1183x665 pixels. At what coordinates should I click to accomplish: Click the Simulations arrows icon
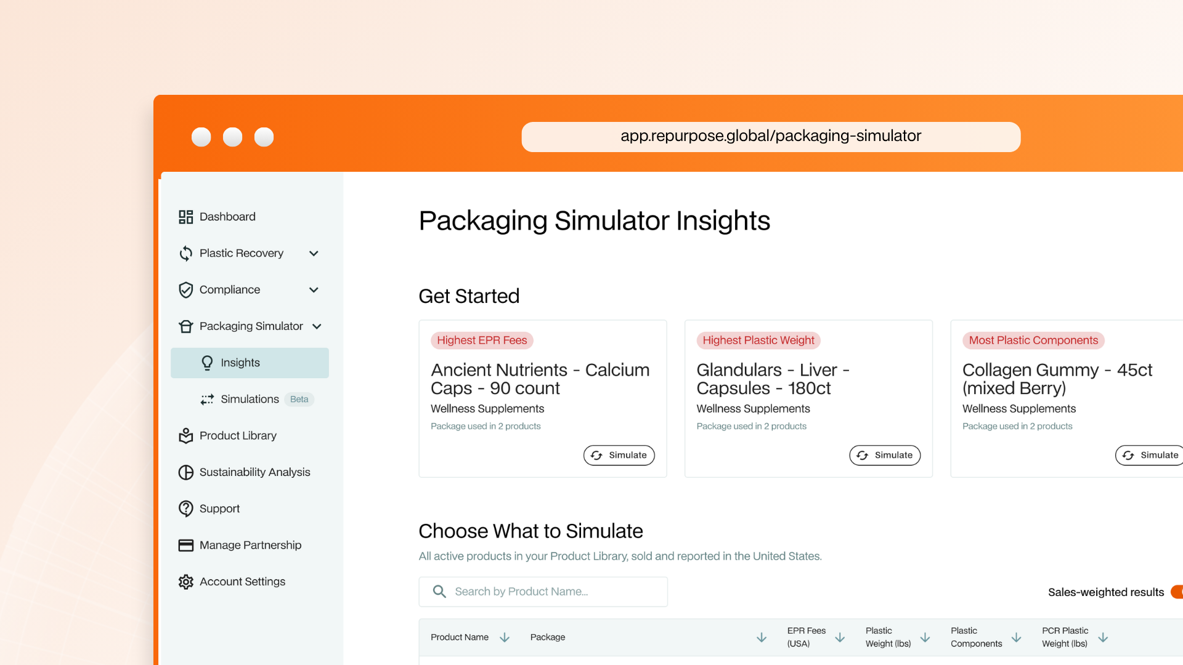tap(207, 399)
